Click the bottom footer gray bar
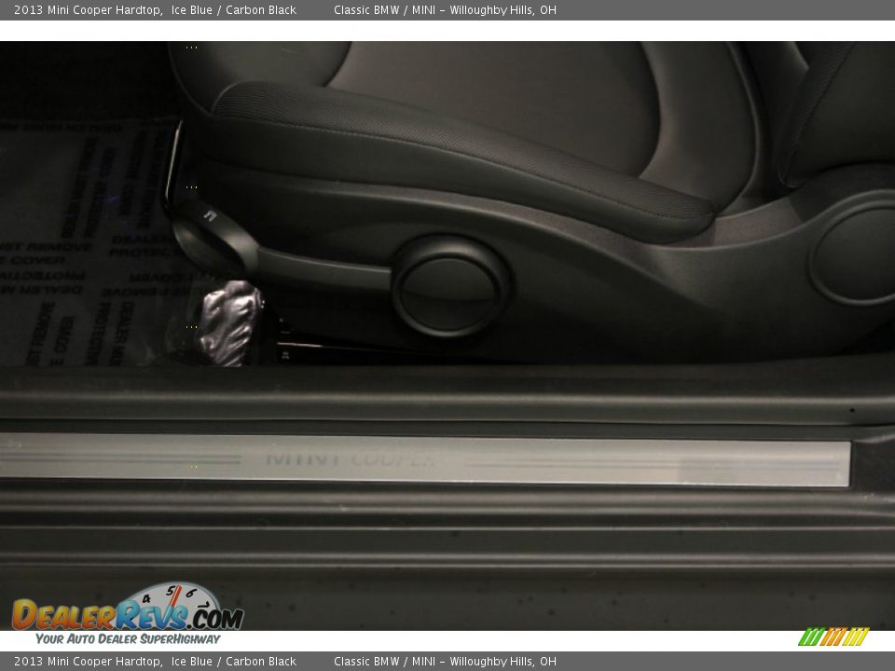895x671 pixels. [447, 661]
